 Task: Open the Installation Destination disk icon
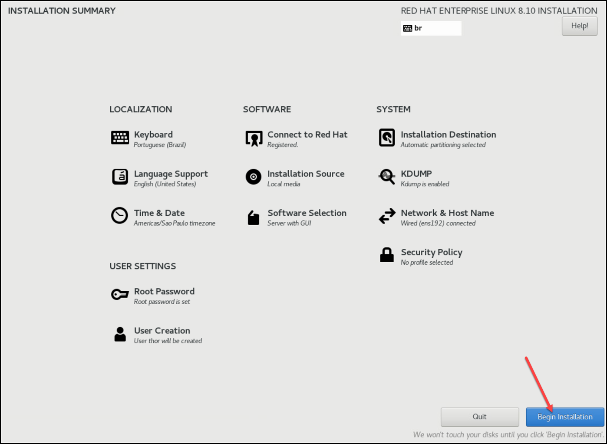386,138
